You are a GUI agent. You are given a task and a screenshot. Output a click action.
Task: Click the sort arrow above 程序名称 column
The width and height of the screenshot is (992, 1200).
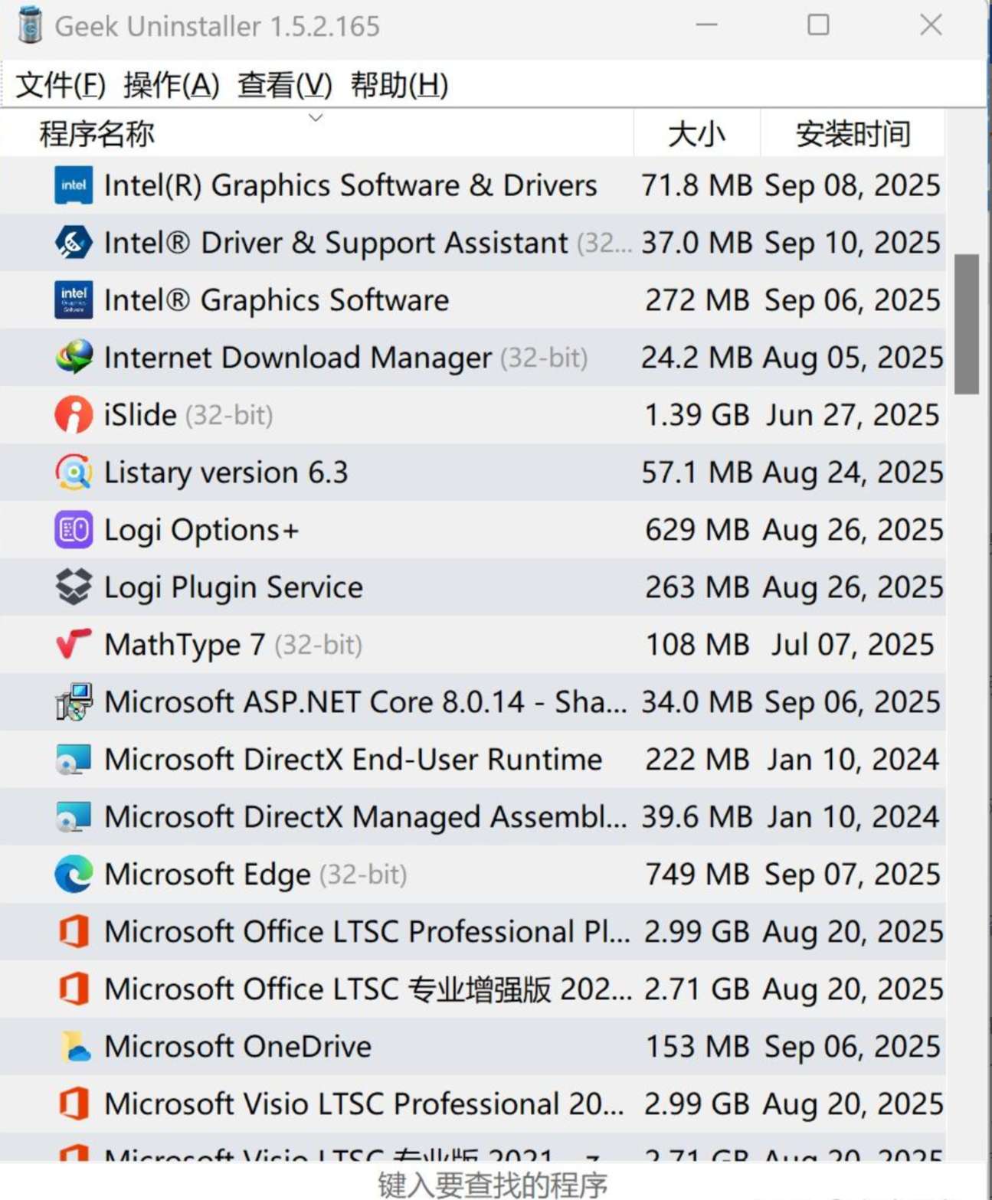click(316, 117)
